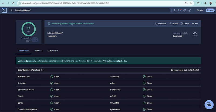Follow the Join our Community link
Screen dimensions: 216x112
27,61
